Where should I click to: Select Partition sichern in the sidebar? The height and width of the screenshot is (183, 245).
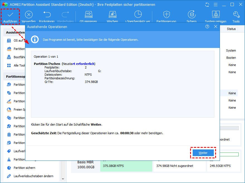point(24,168)
